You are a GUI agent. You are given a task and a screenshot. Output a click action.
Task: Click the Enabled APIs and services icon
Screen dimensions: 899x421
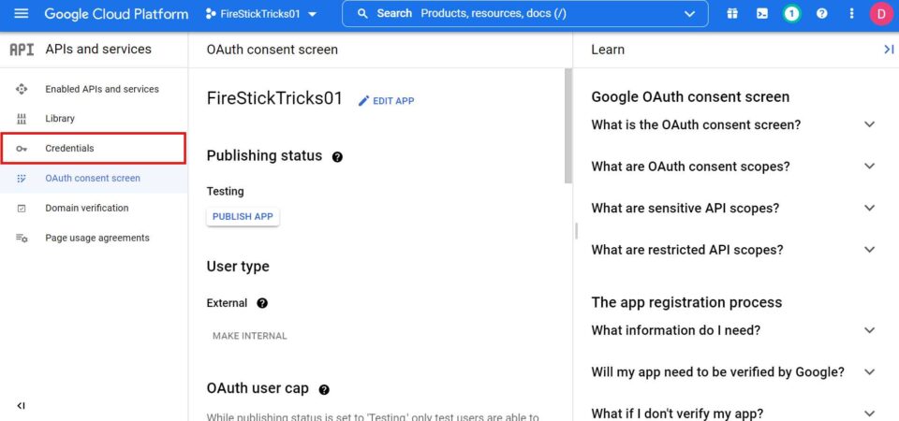tap(22, 89)
